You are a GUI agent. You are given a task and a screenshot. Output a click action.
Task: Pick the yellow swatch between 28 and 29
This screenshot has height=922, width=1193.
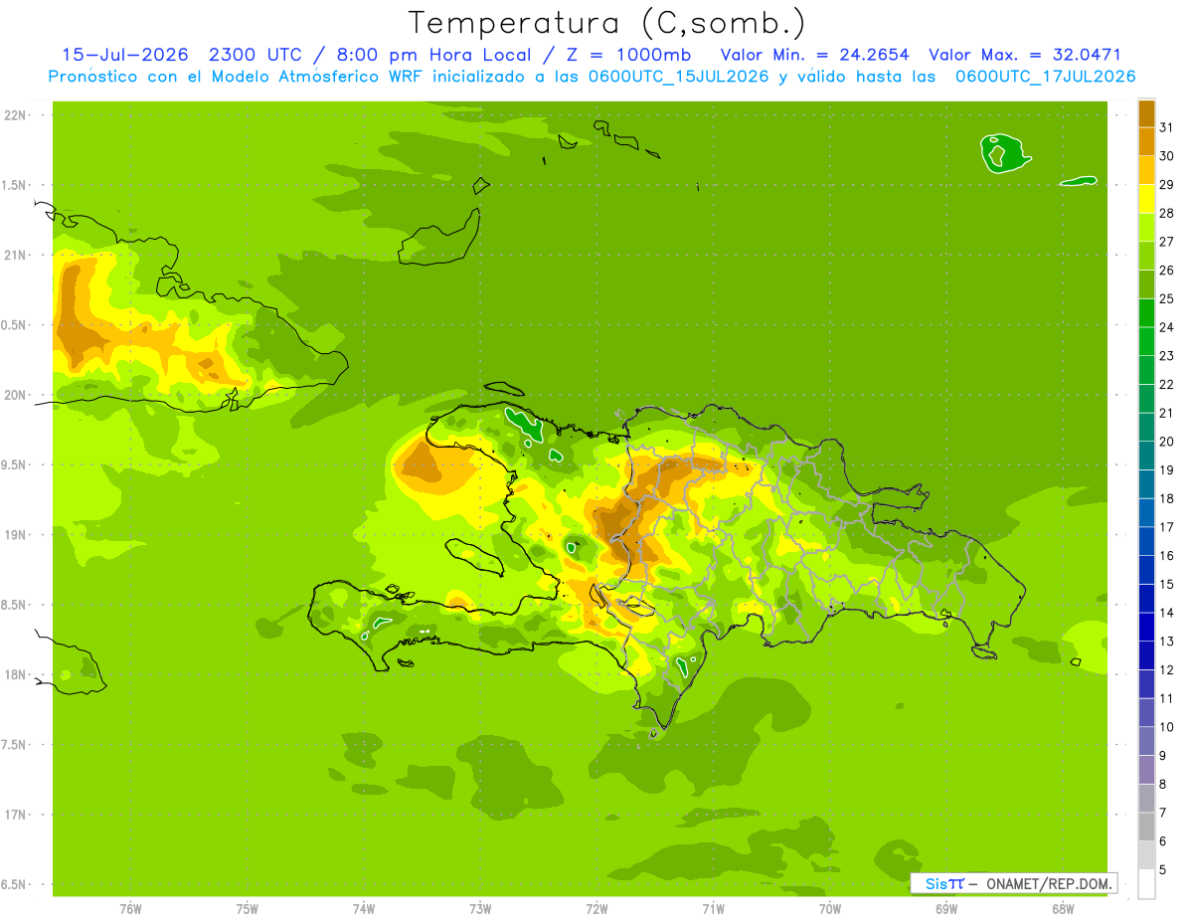1146,199
